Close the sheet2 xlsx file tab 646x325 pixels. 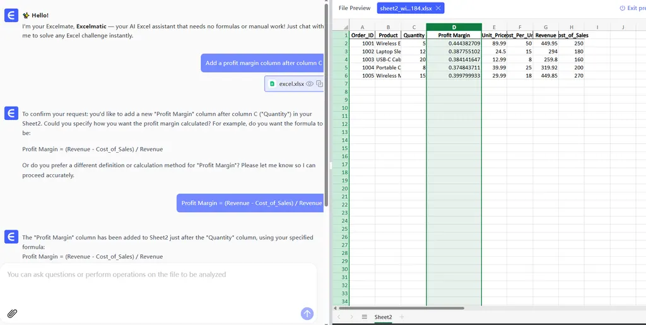(438, 8)
